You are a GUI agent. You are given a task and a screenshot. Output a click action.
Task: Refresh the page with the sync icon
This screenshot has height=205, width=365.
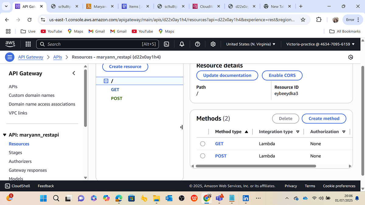(350, 57)
